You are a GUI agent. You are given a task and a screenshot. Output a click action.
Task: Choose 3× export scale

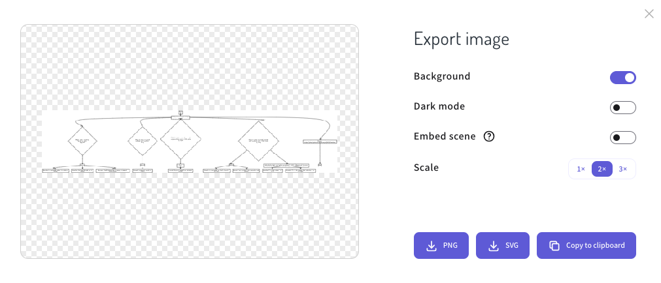pyautogui.click(x=623, y=169)
